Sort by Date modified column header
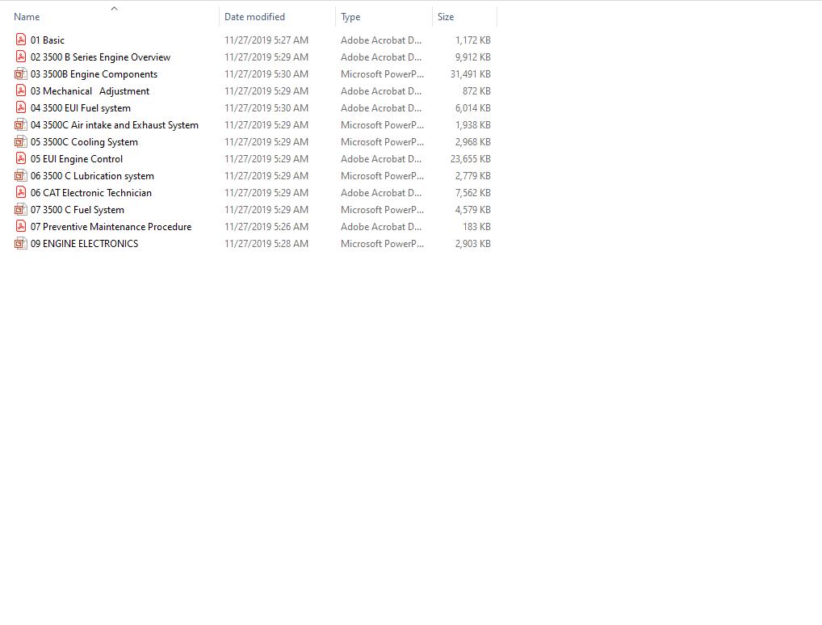Screen dimensions: 822x625 [254, 17]
